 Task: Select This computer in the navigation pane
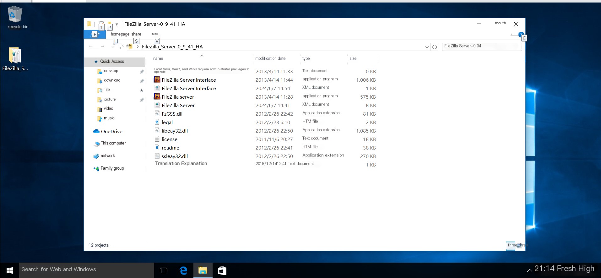pos(113,143)
